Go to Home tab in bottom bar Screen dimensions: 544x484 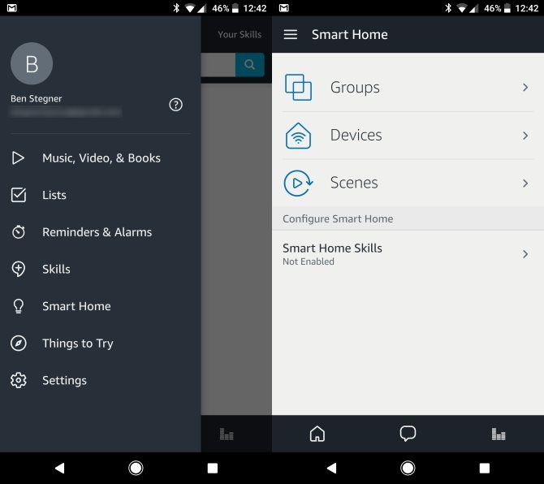(317, 434)
